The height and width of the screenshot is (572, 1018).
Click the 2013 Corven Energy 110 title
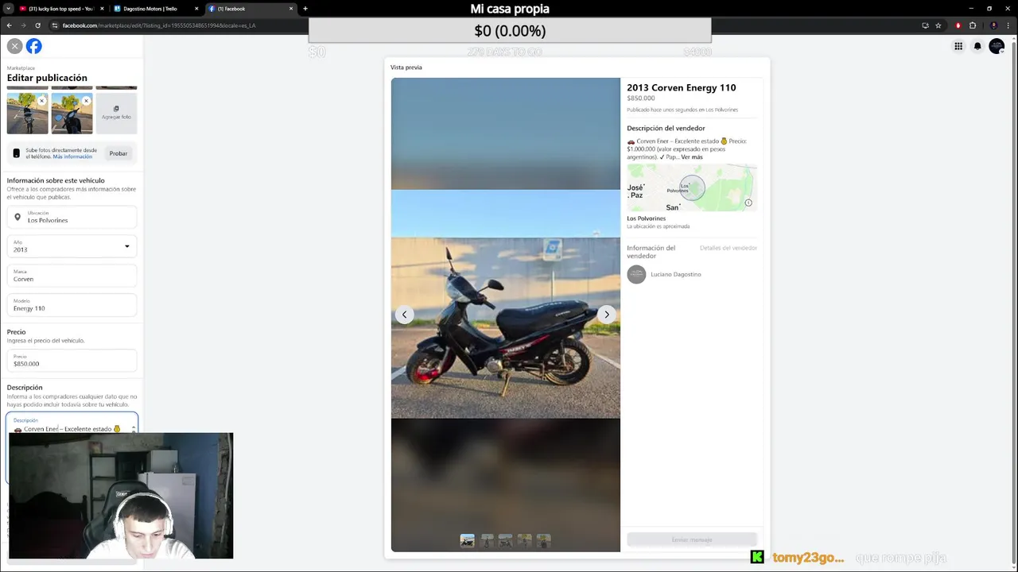coord(682,87)
